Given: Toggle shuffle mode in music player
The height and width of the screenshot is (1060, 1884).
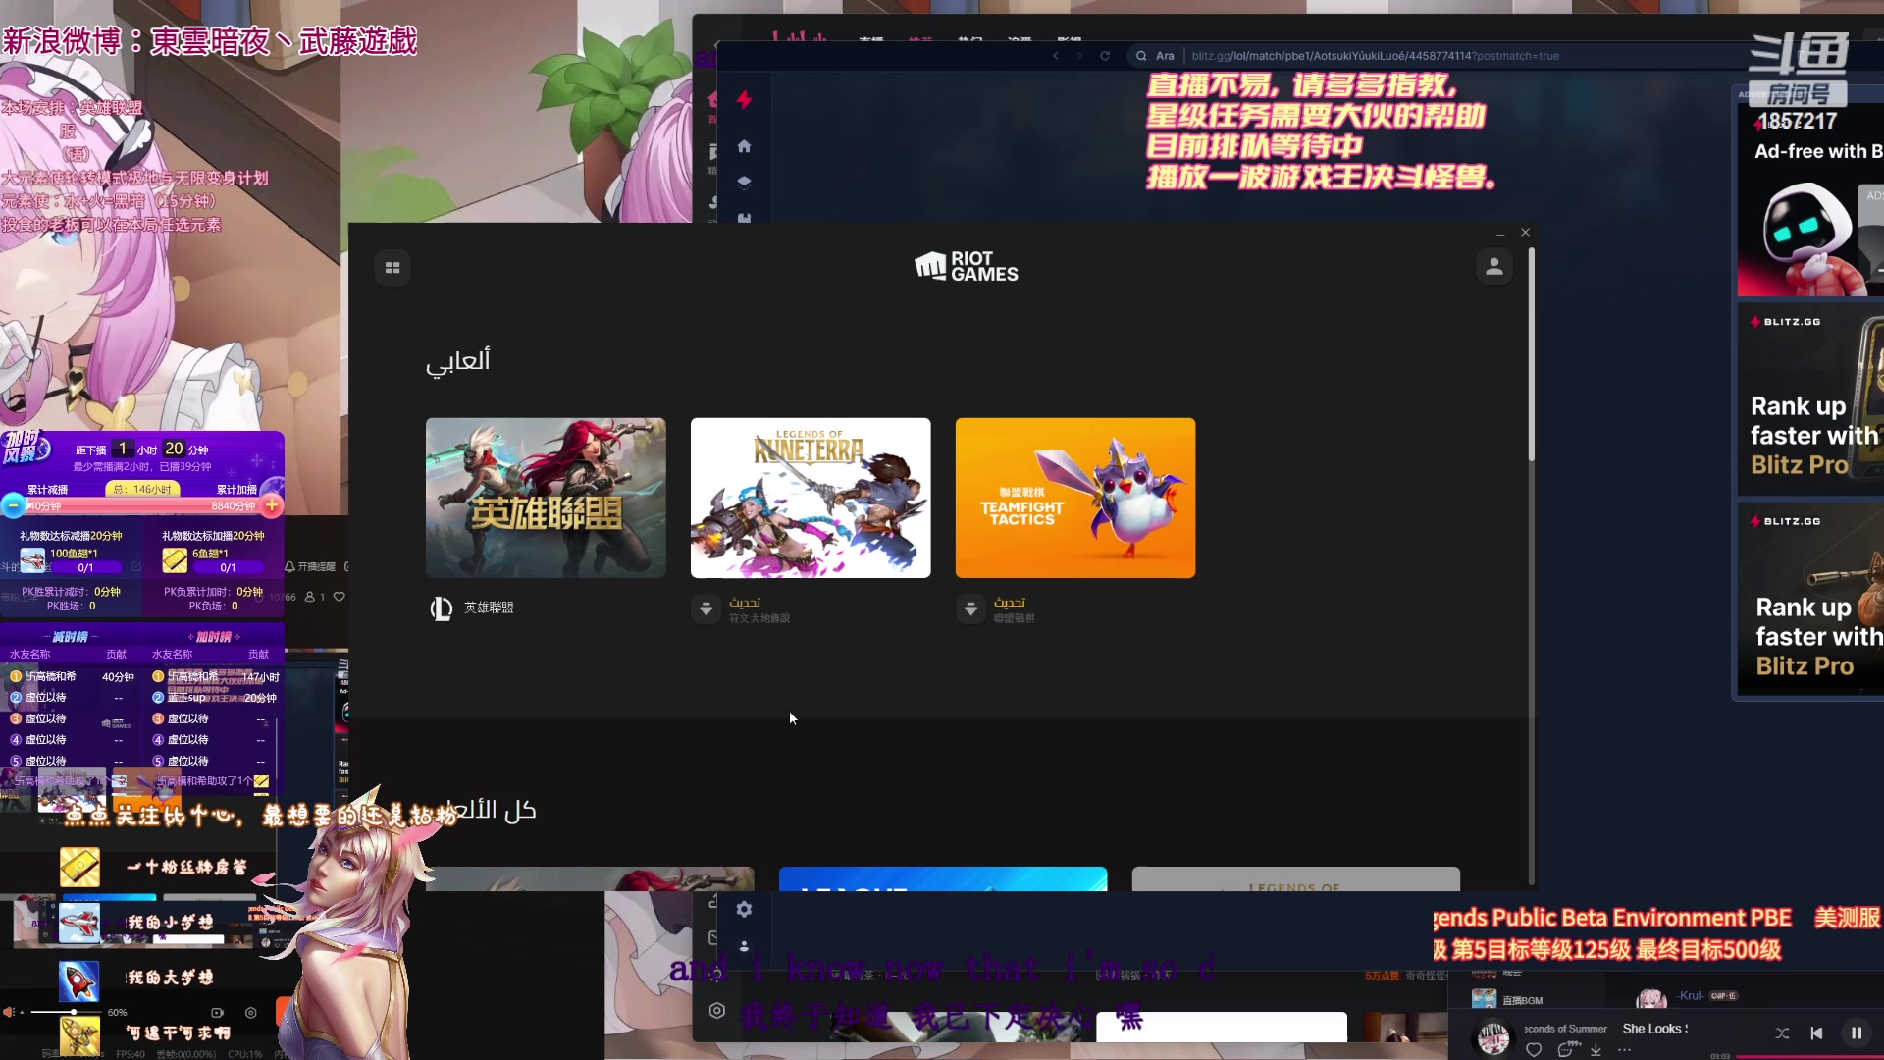Looking at the screenshot, I should [1782, 1033].
